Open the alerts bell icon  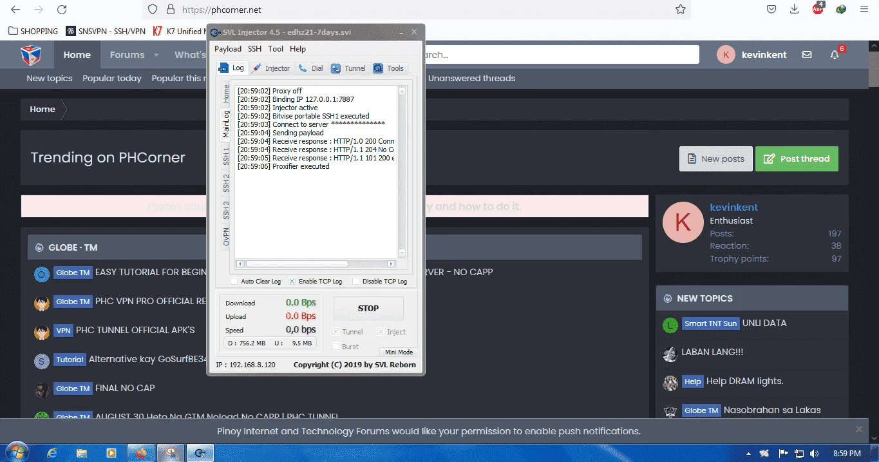coord(835,55)
